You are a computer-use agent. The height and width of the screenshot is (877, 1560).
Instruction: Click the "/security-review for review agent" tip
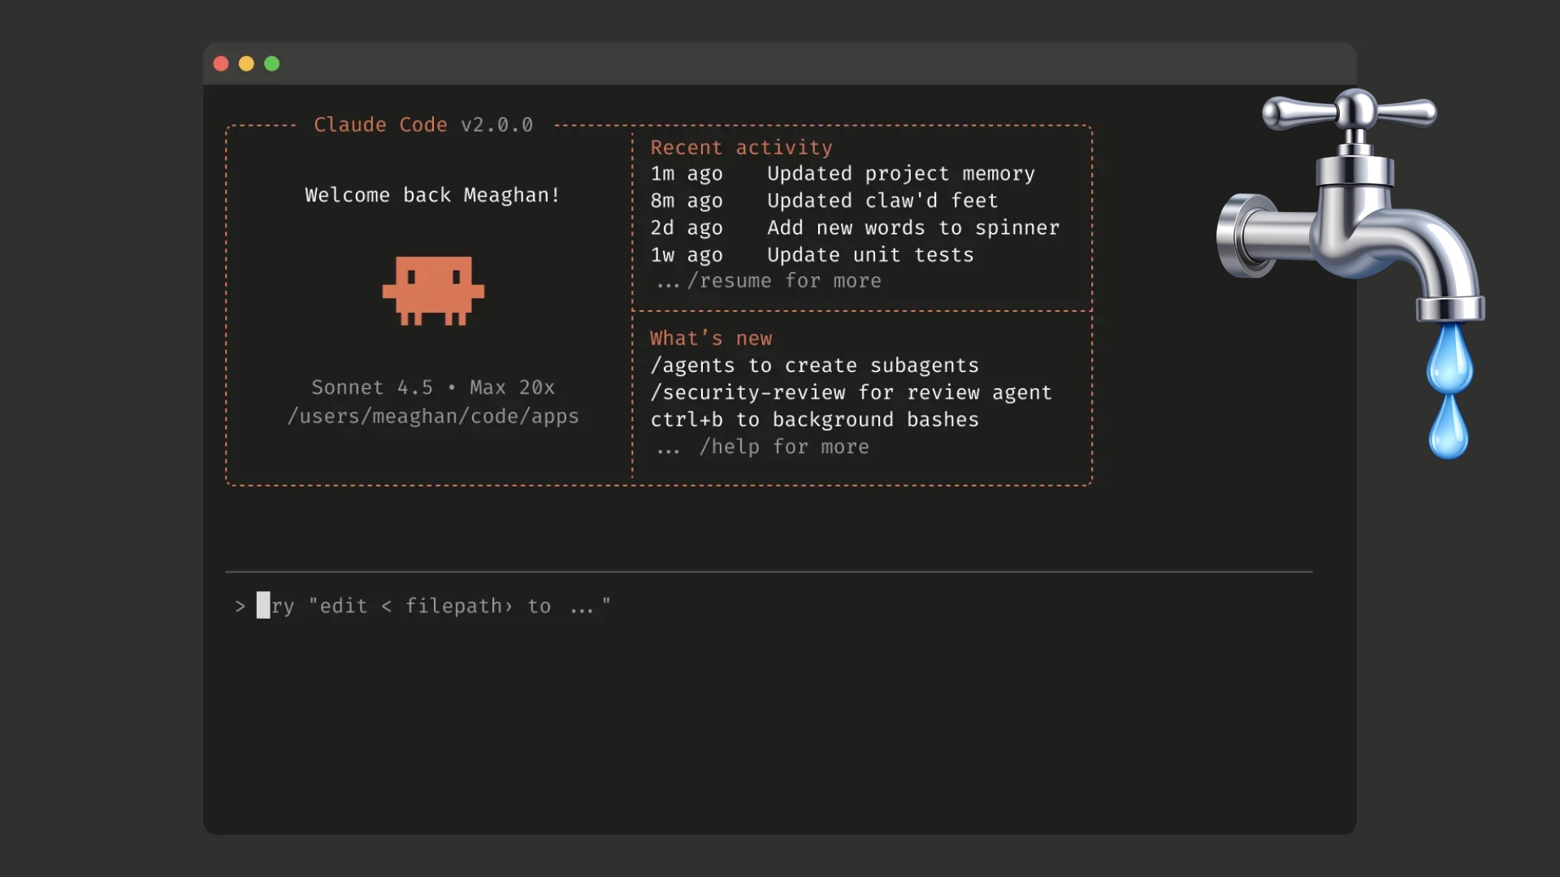point(851,393)
